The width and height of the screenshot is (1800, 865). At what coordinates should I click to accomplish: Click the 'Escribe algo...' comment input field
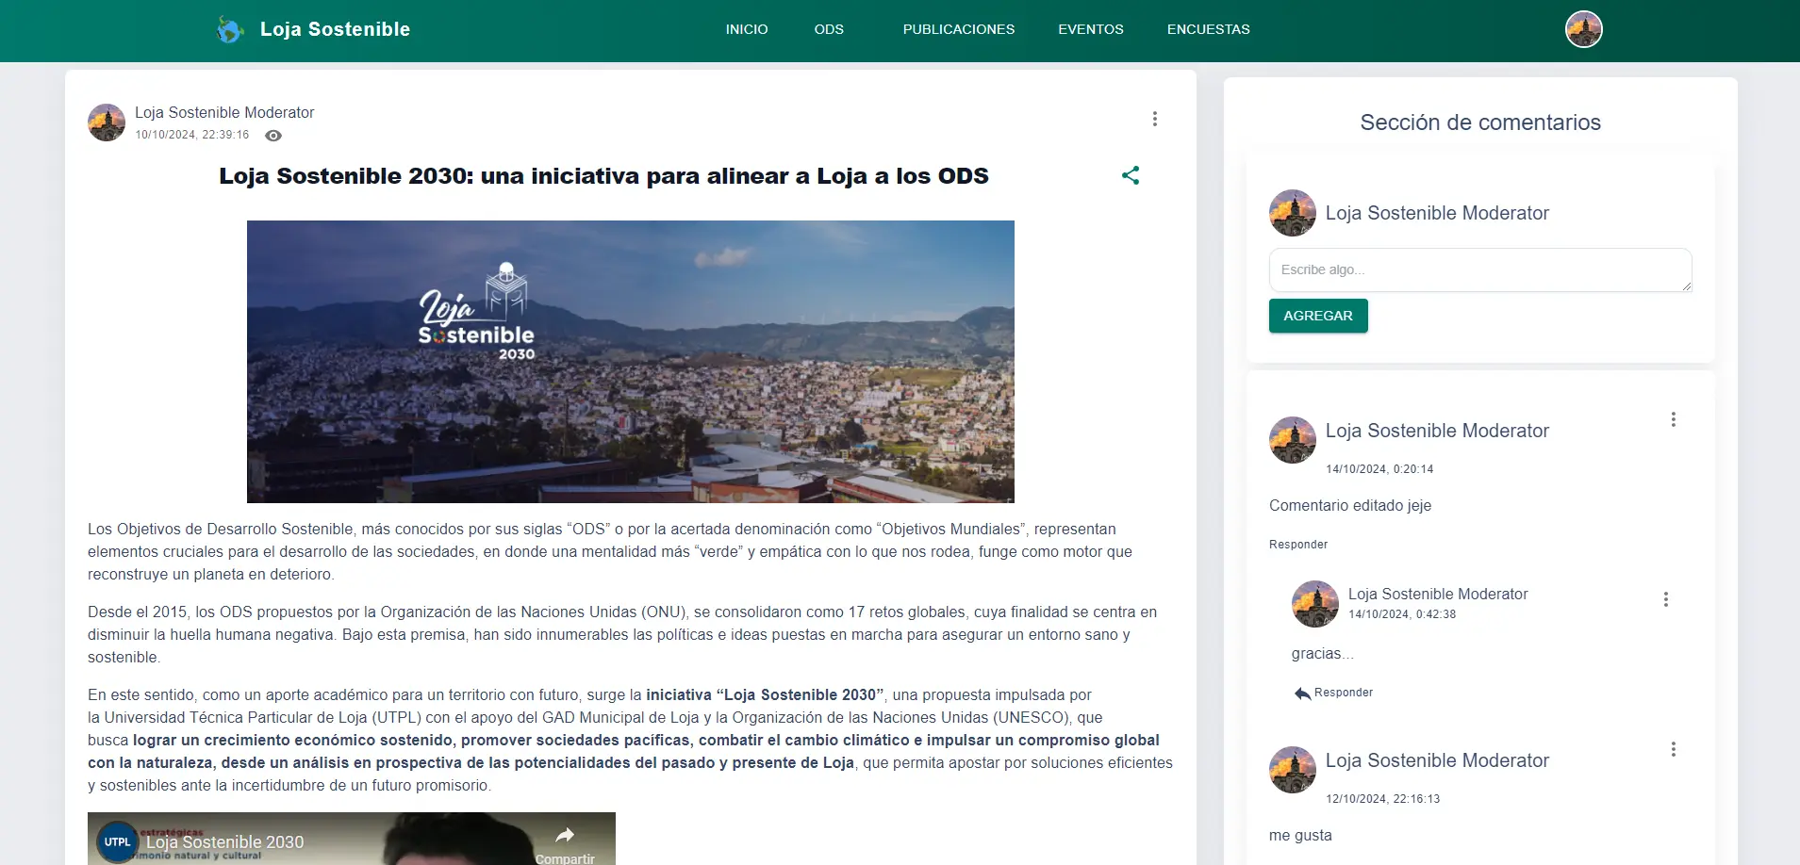(x=1480, y=269)
